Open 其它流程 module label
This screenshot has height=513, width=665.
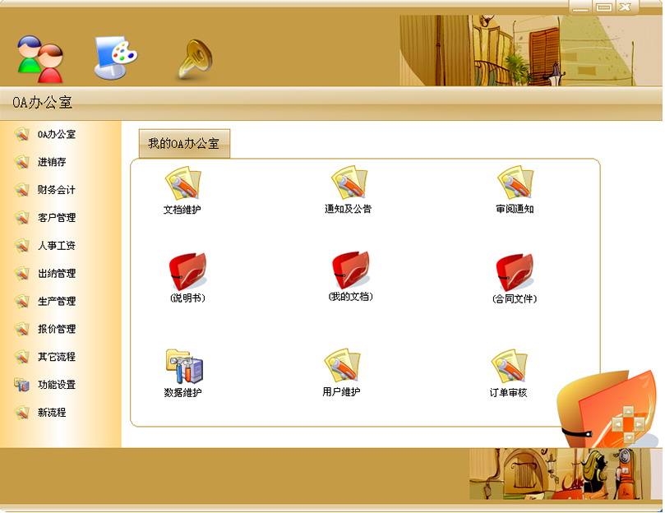click(57, 357)
